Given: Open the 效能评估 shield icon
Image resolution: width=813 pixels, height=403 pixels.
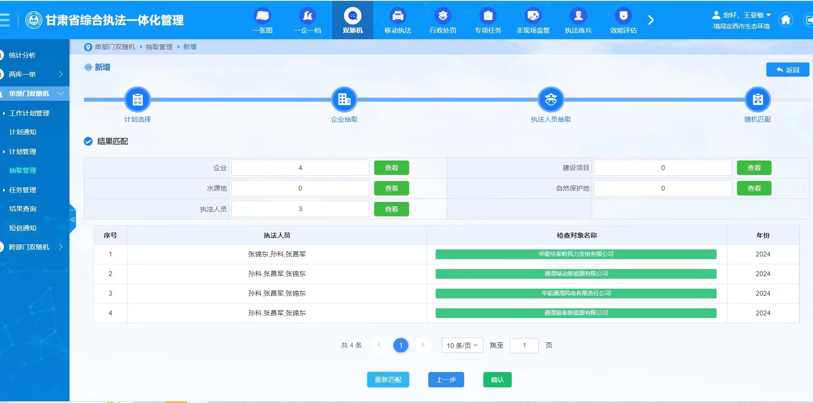Looking at the screenshot, I should 623,17.
